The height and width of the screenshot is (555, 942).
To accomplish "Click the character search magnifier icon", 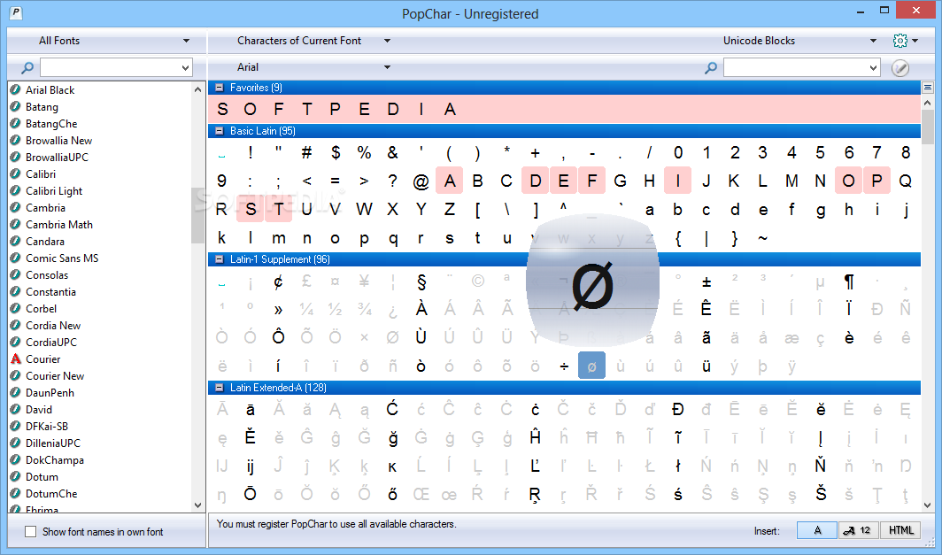I will (711, 67).
